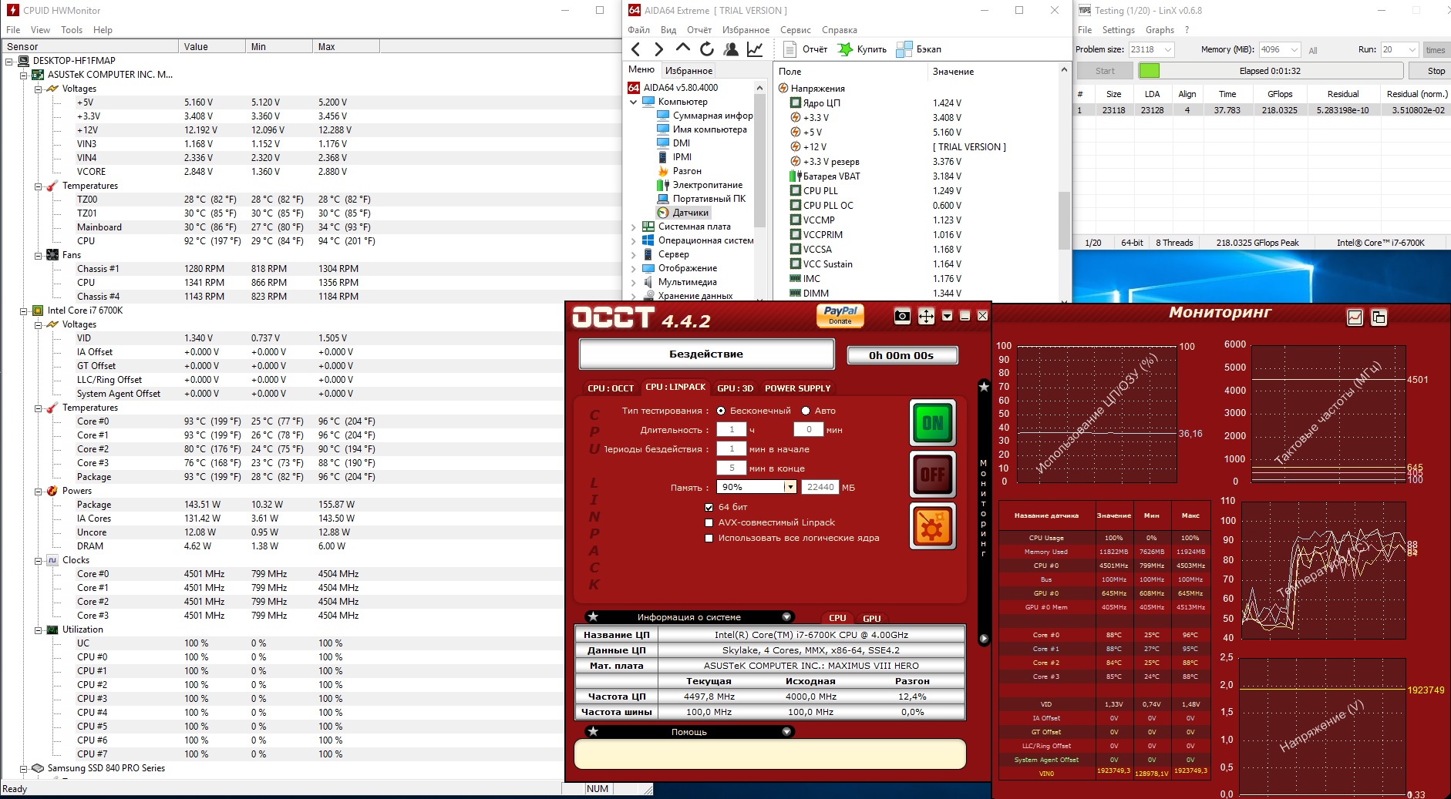Select the Авто test type radio

coord(806,411)
